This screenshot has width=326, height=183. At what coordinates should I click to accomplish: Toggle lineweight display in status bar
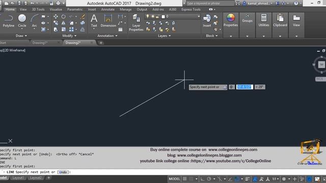[x=248, y=179]
